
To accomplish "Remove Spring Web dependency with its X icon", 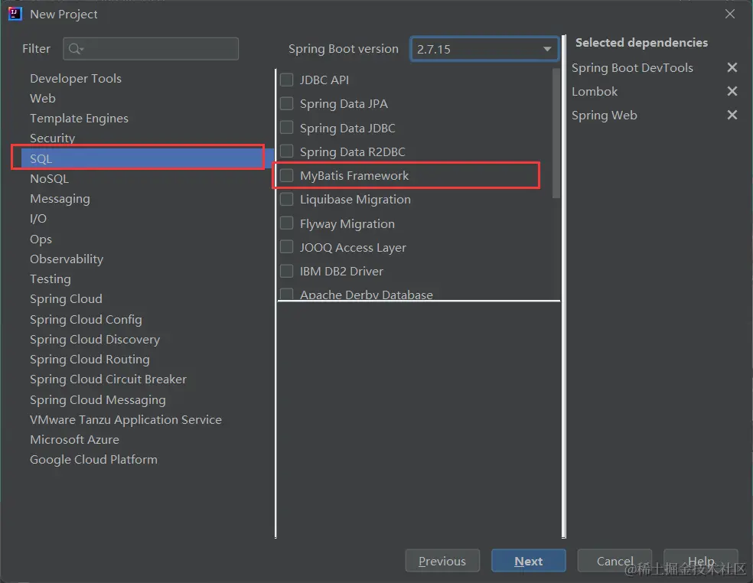I will [732, 116].
